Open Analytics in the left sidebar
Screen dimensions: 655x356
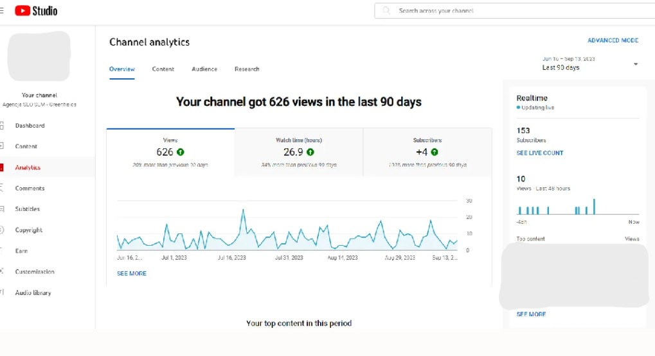click(28, 167)
